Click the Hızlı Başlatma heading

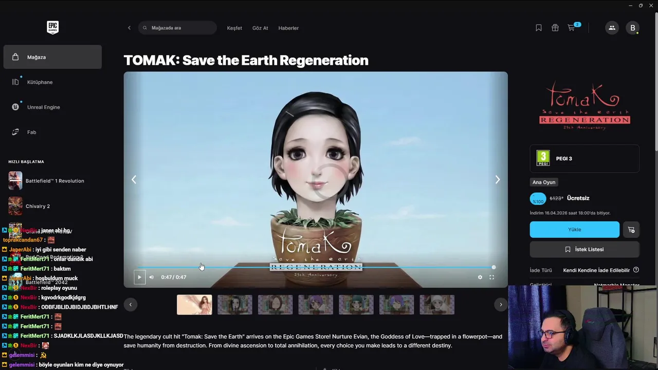pos(26,162)
